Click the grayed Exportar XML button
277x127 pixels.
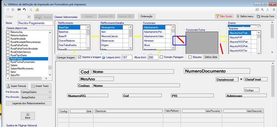click(x=106, y=16)
